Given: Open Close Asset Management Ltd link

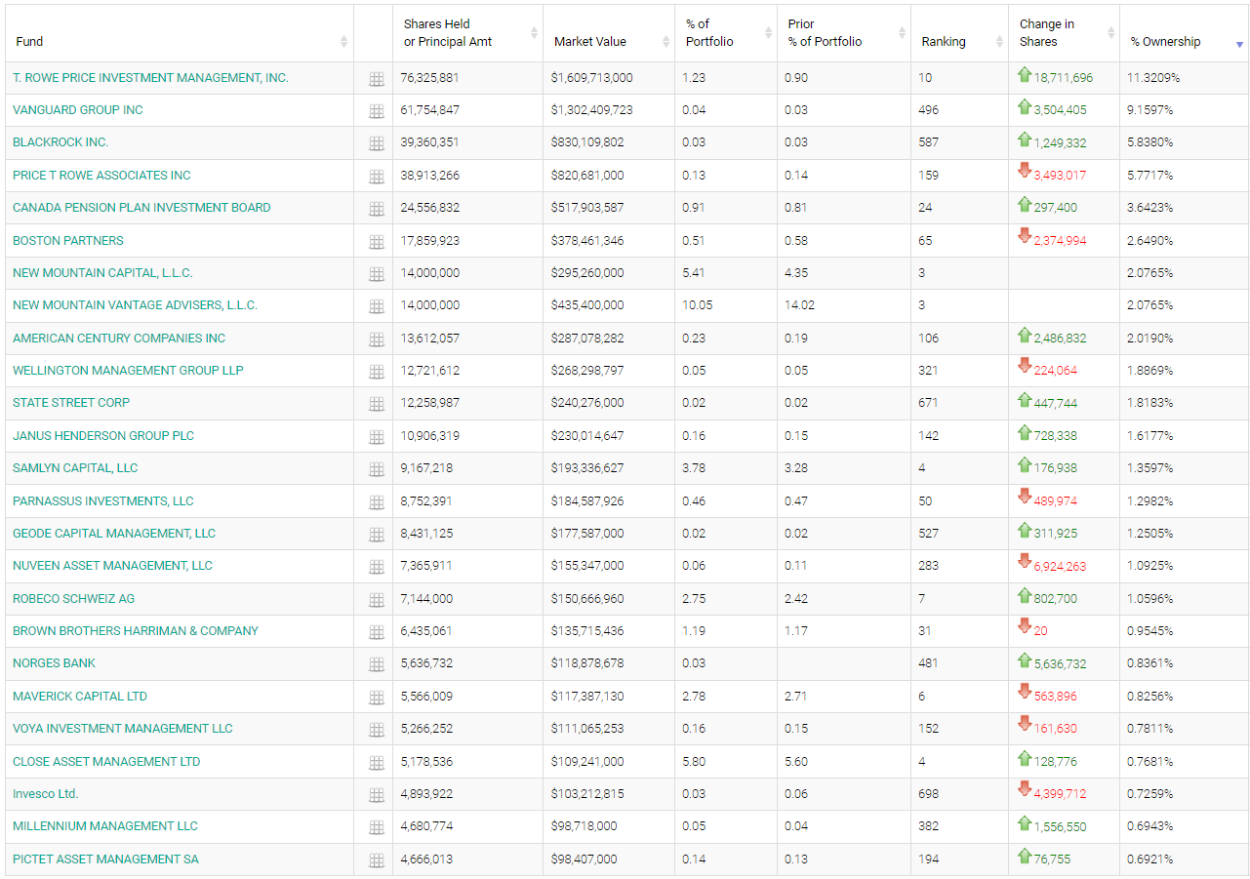Looking at the screenshot, I should point(106,762).
